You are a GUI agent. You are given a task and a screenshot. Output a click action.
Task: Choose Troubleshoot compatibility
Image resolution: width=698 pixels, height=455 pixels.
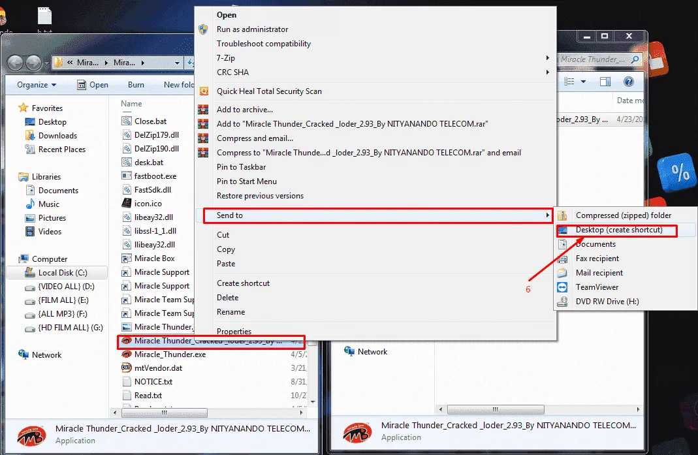(x=376, y=44)
